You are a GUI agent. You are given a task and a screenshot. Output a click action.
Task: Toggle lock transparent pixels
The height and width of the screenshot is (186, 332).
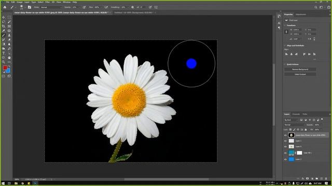pos(290,130)
